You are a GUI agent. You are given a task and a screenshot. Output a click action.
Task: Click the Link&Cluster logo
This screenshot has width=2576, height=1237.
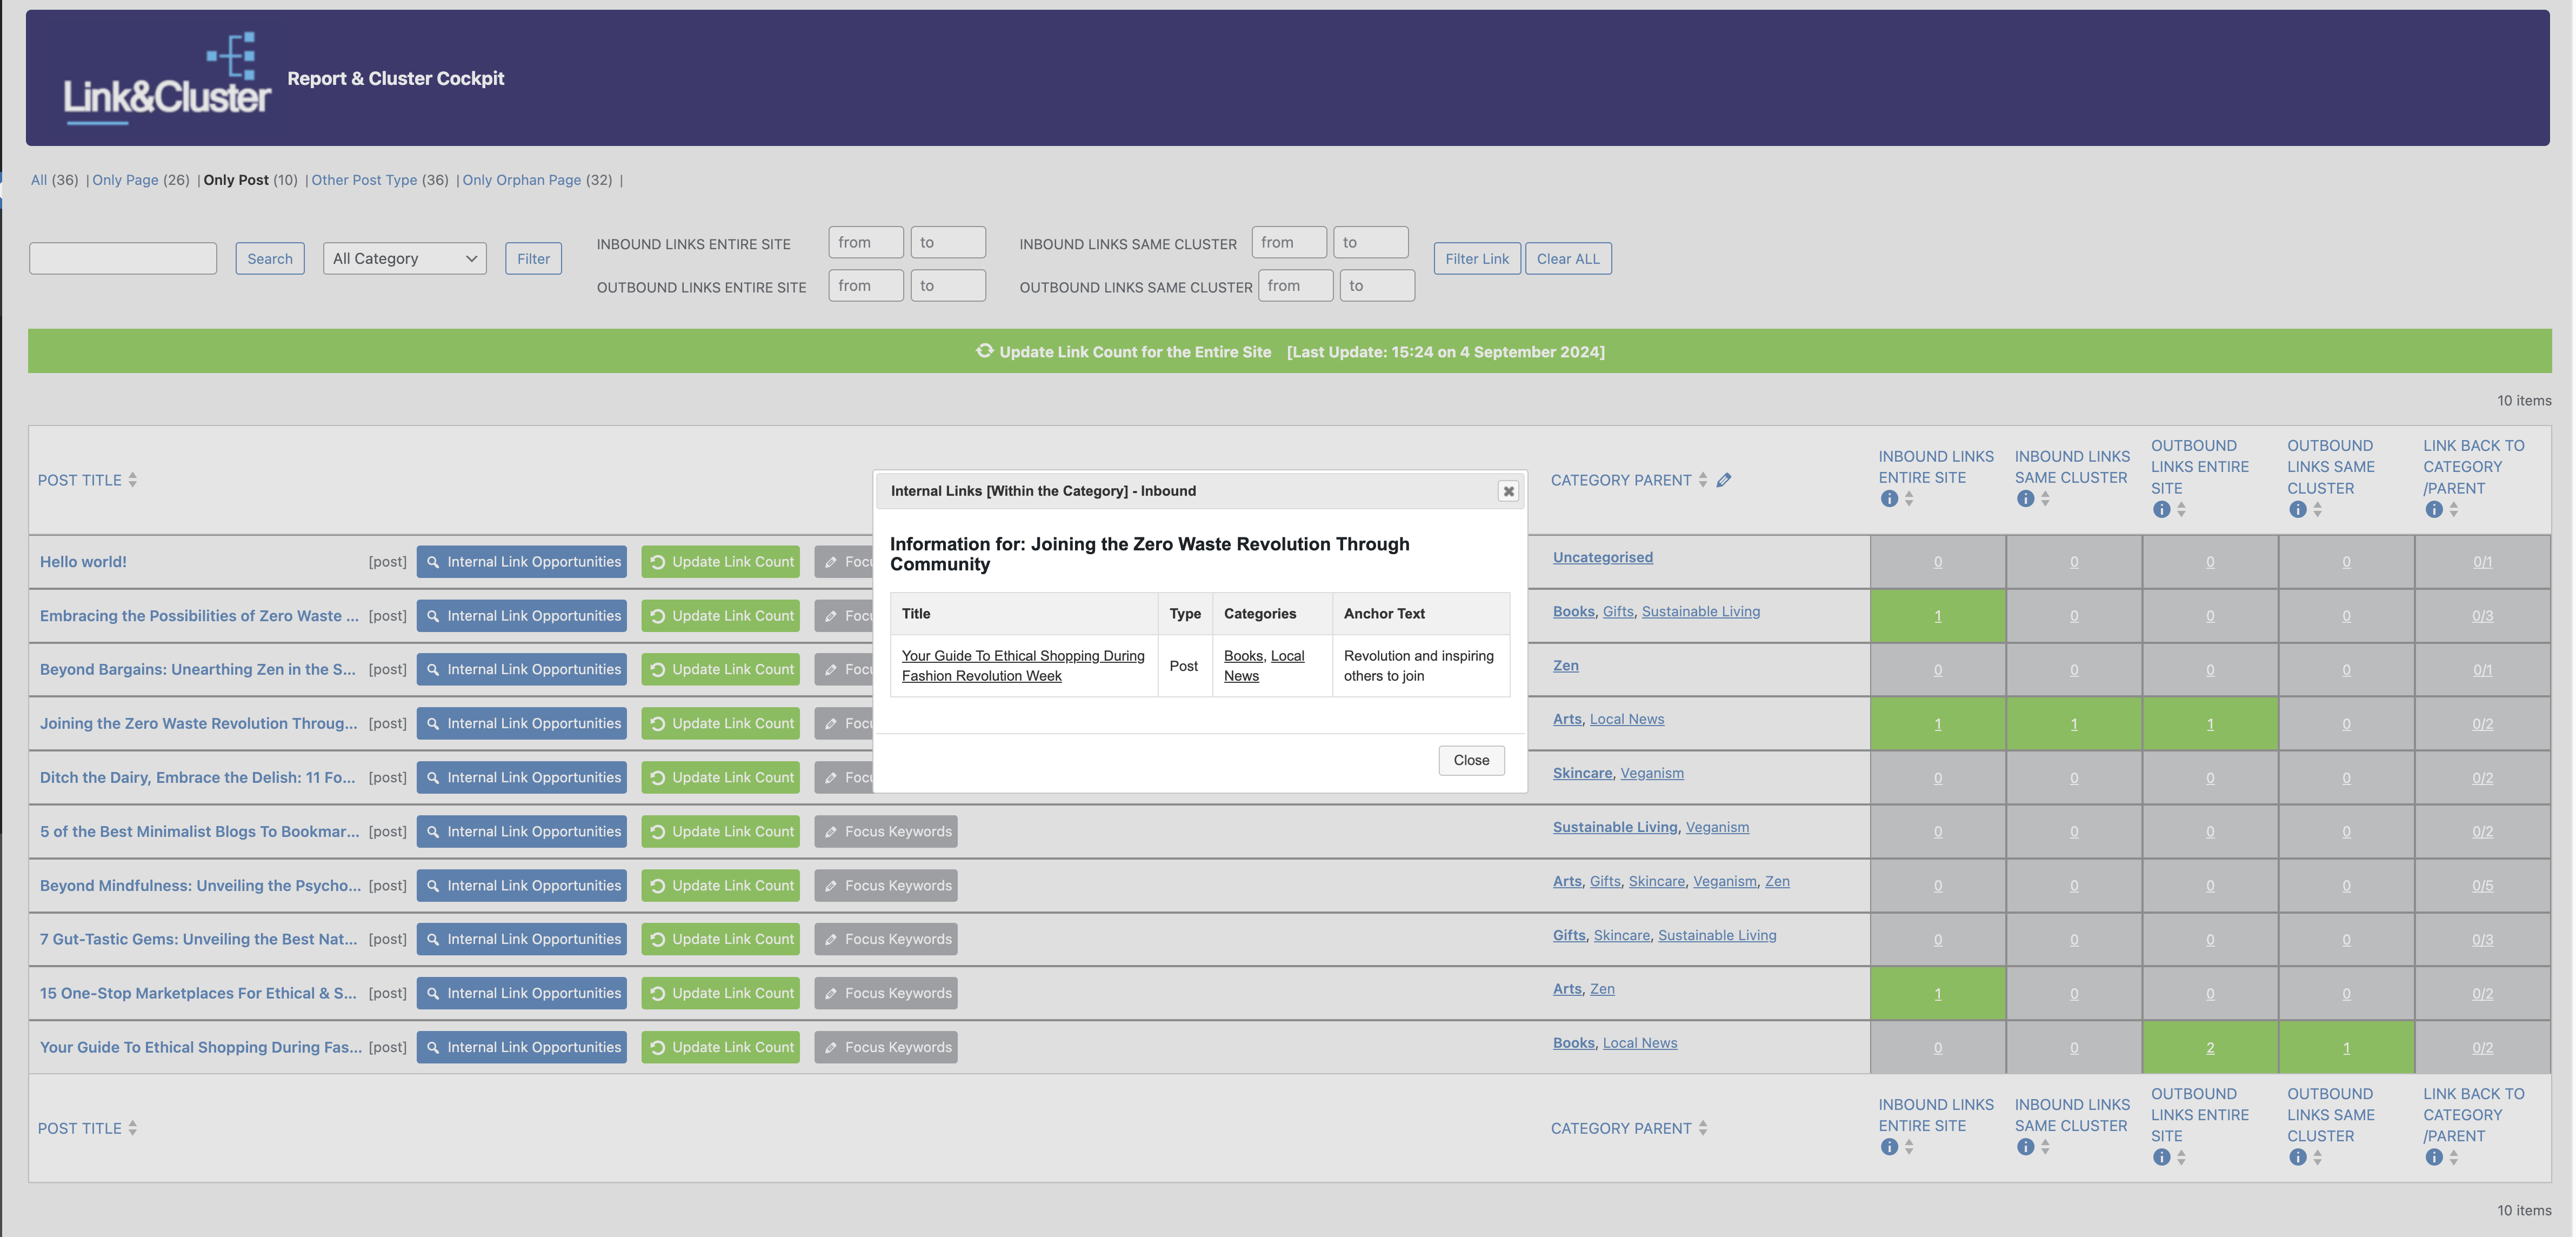click(167, 79)
